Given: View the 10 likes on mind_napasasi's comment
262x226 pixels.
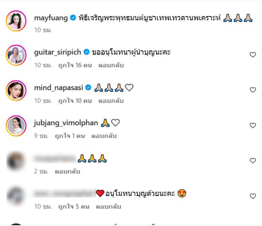Looking at the screenshot, I should pyautogui.click(x=75, y=101).
